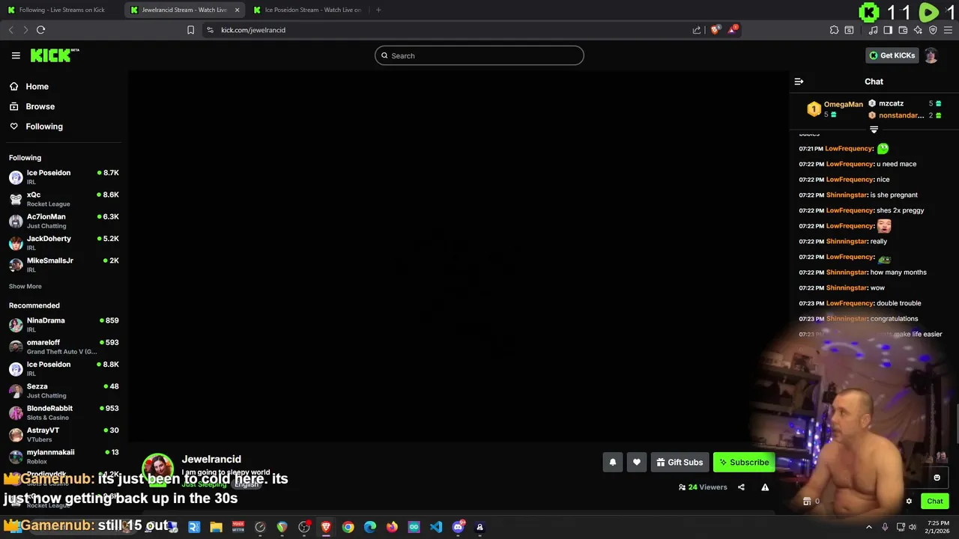This screenshot has width=959, height=539.
Task: Open NinaDrama recommended channel
Action: point(64,324)
